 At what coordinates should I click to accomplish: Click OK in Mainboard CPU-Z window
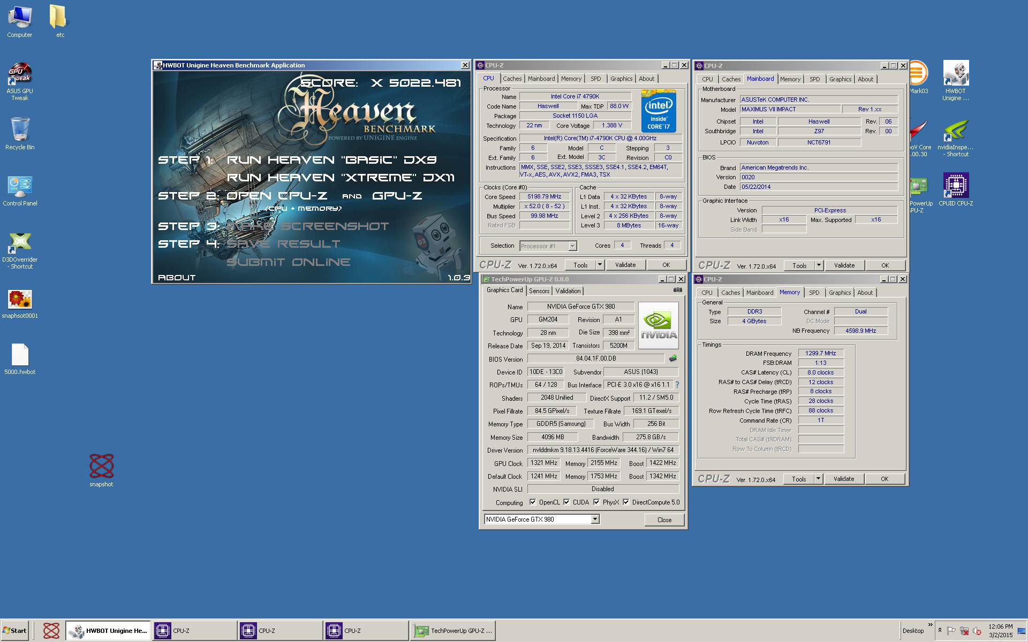[x=885, y=265]
